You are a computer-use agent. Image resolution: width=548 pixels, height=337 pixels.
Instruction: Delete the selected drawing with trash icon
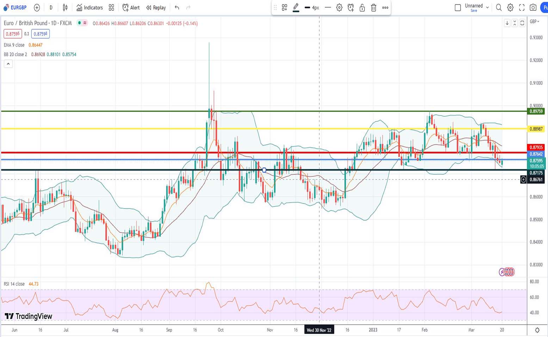pos(374,7)
